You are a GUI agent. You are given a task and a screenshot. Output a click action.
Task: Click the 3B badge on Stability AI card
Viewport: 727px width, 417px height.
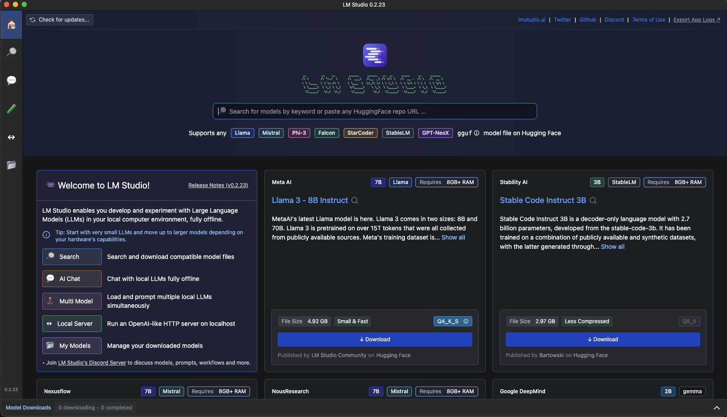tap(597, 182)
